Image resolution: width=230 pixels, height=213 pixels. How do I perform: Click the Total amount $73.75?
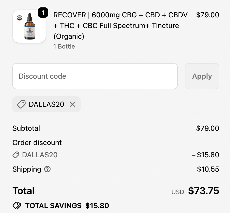coord(204,191)
